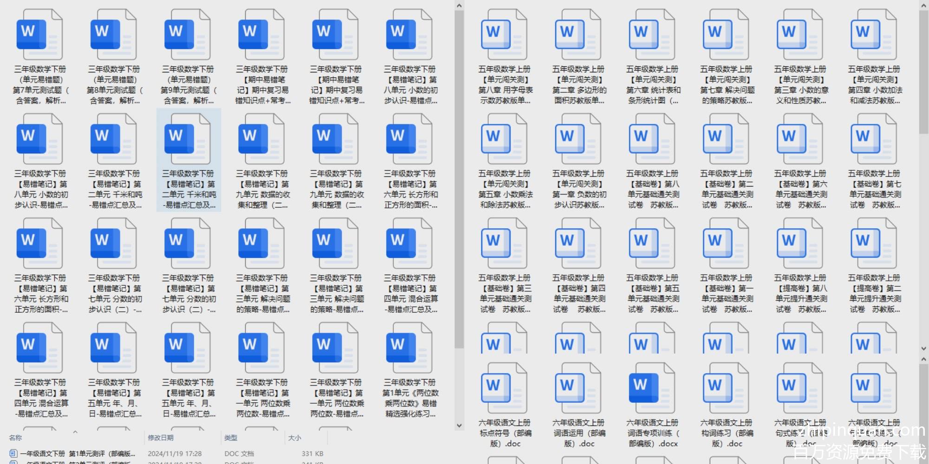Select the highlighted 第二单元 千米和吨 file
The width and height of the screenshot is (929, 464).
coord(189,161)
